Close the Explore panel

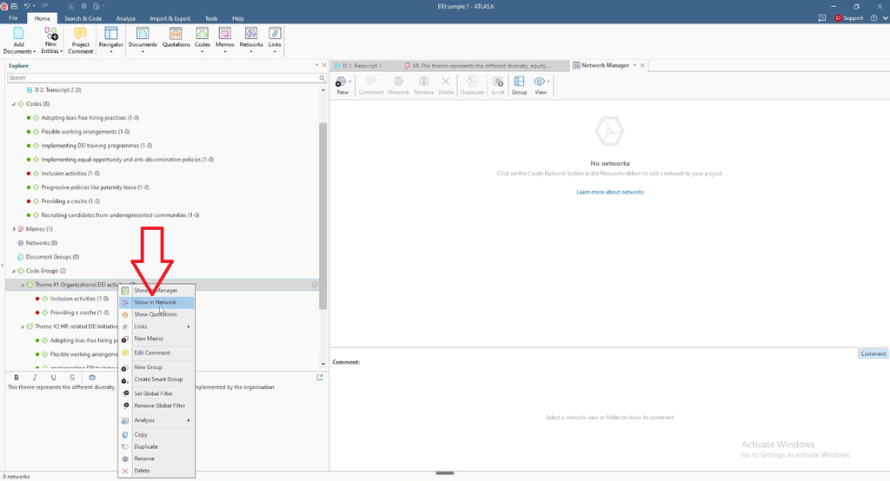coord(324,65)
